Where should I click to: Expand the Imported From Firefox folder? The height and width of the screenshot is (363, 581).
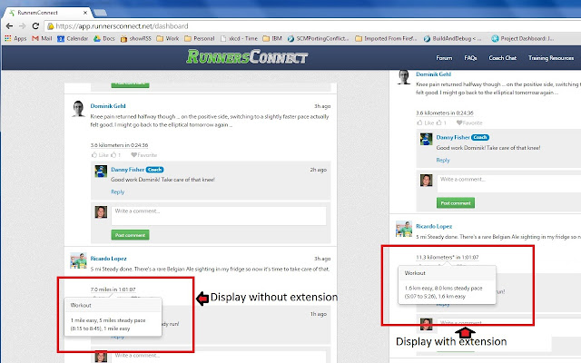point(386,38)
